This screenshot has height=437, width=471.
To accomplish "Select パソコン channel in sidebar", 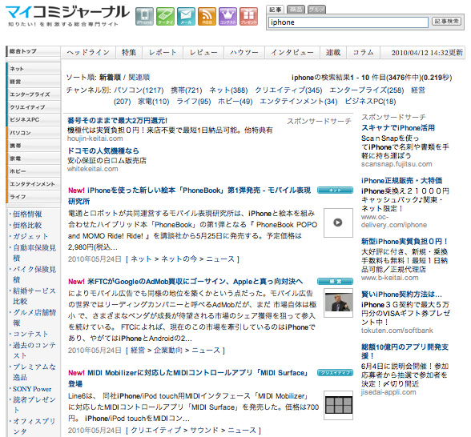I will [33, 133].
